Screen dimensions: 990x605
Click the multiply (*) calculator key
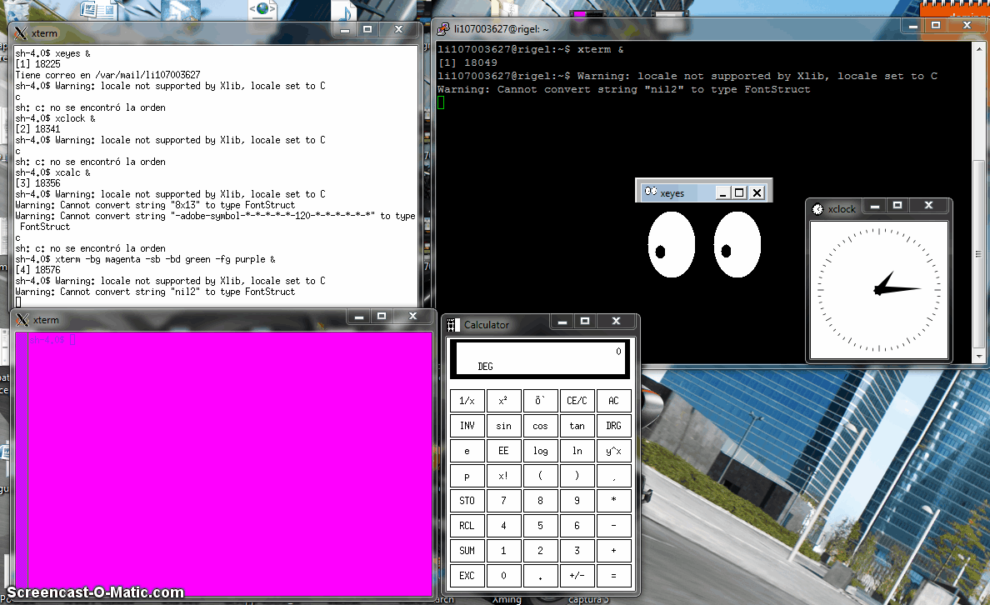pyautogui.click(x=613, y=501)
